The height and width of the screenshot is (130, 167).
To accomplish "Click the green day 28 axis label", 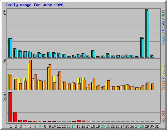I will pos(142,126).
